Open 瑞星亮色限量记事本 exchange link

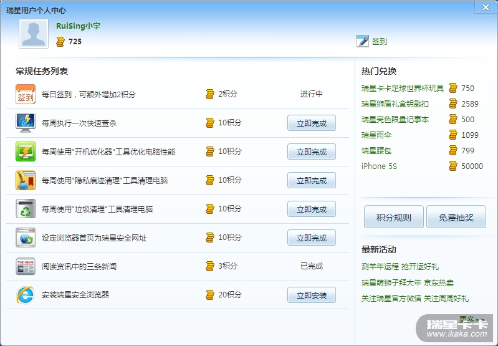[395, 119]
